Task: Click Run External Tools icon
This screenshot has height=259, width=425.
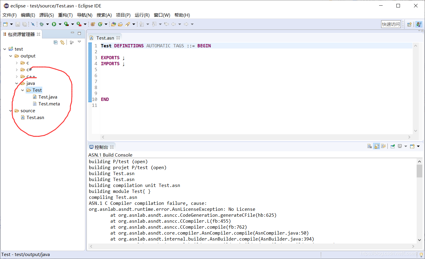Action: (79, 24)
